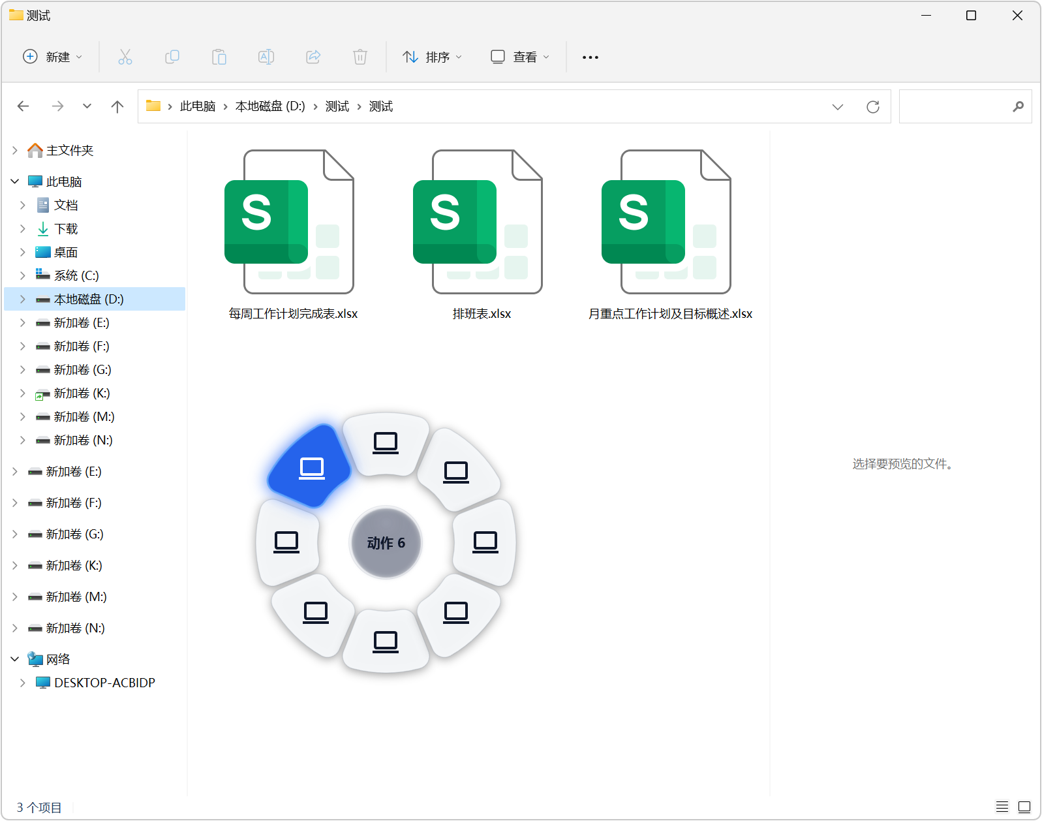Select 新加卷 (N:) under 此电脑

[x=83, y=440]
